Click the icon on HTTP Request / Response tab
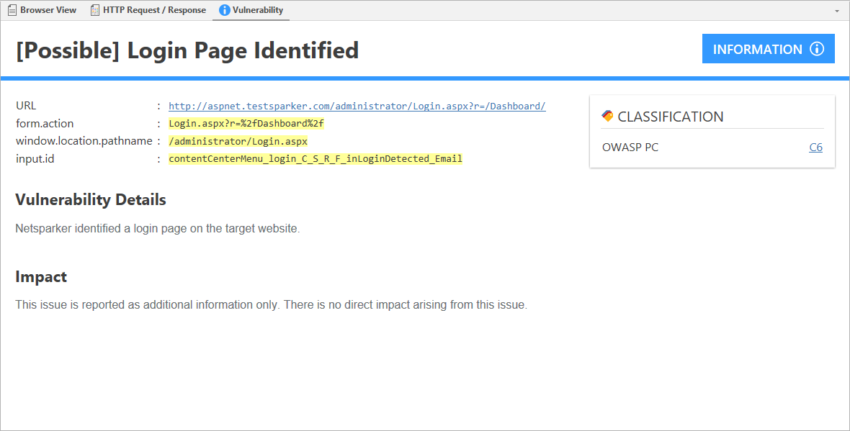The image size is (850, 431). pyautogui.click(x=94, y=9)
